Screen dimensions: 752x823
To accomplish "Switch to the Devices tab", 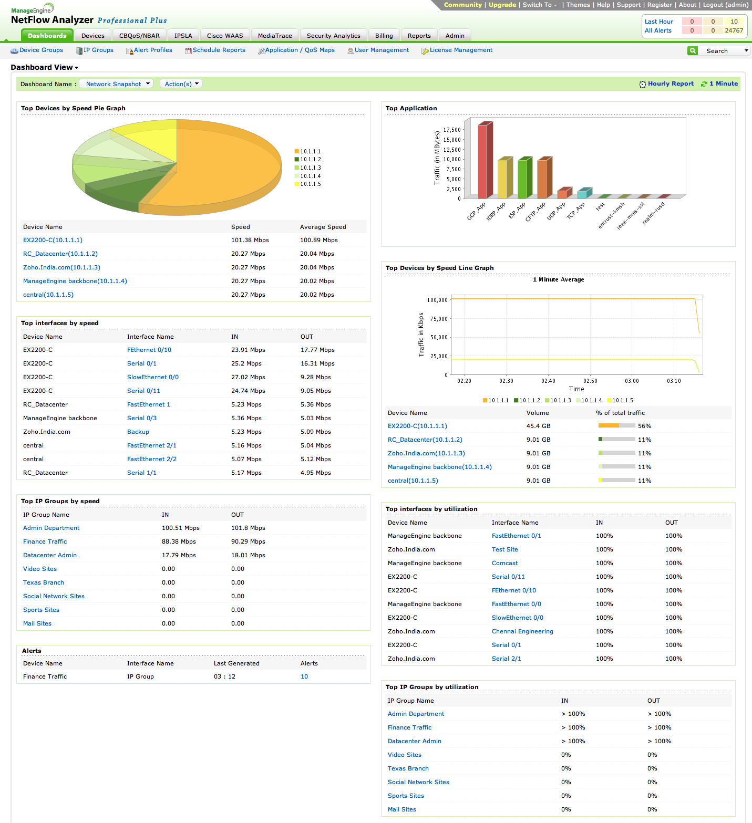I will tap(93, 36).
